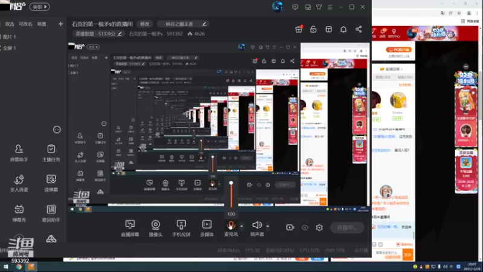Screen dimensions: 483x272
Task: Open 房管助手 room manager assistant
Action: click(19, 154)
